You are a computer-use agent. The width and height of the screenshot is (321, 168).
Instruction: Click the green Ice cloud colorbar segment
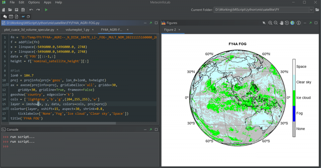pyautogui.click(x=294, y=98)
